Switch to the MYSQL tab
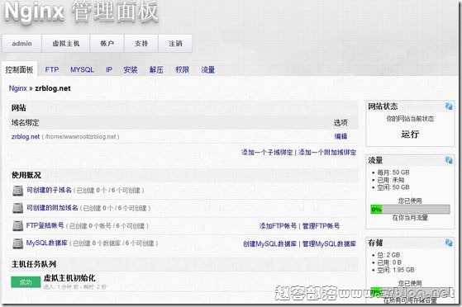 82,70
